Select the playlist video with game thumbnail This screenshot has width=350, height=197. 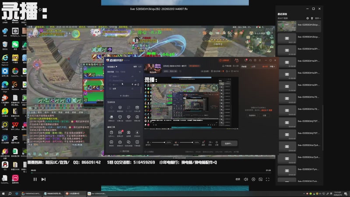(x=299, y=26)
